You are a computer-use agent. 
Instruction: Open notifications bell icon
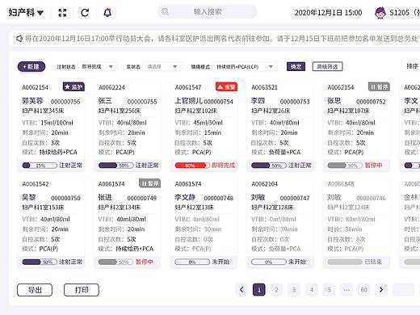pos(107,12)
